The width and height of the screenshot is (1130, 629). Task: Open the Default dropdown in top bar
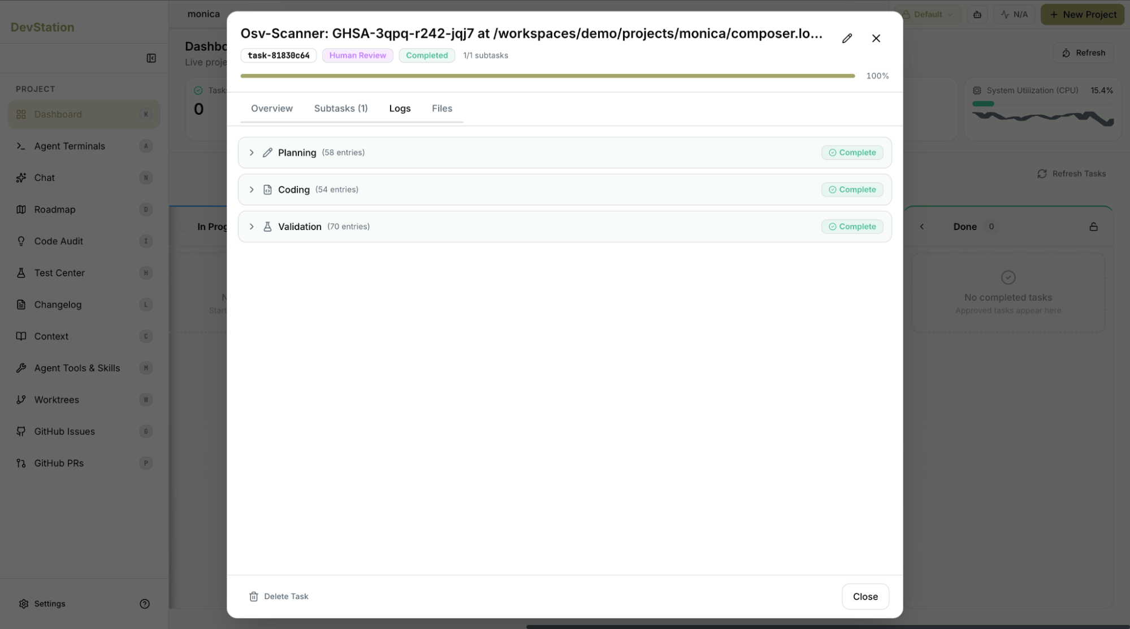point(928,14)
